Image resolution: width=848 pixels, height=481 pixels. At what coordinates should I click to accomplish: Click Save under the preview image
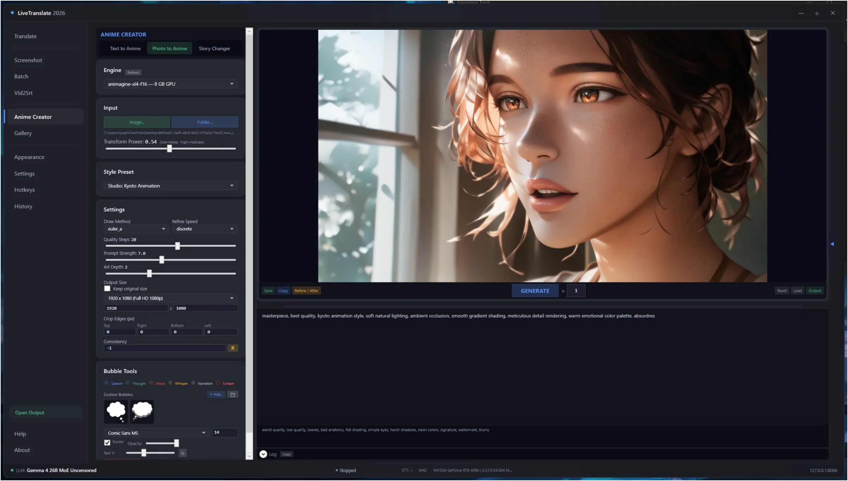[x=268, y=291]
